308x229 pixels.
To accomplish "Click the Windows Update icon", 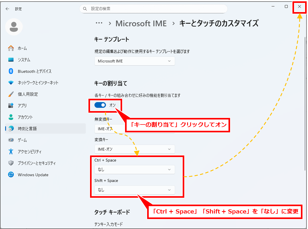I will tap(11, 175).
